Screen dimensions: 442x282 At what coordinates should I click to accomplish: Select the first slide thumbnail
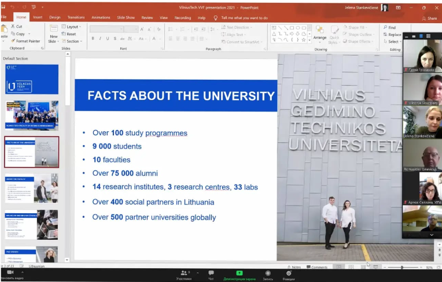(x=32, y=79)
